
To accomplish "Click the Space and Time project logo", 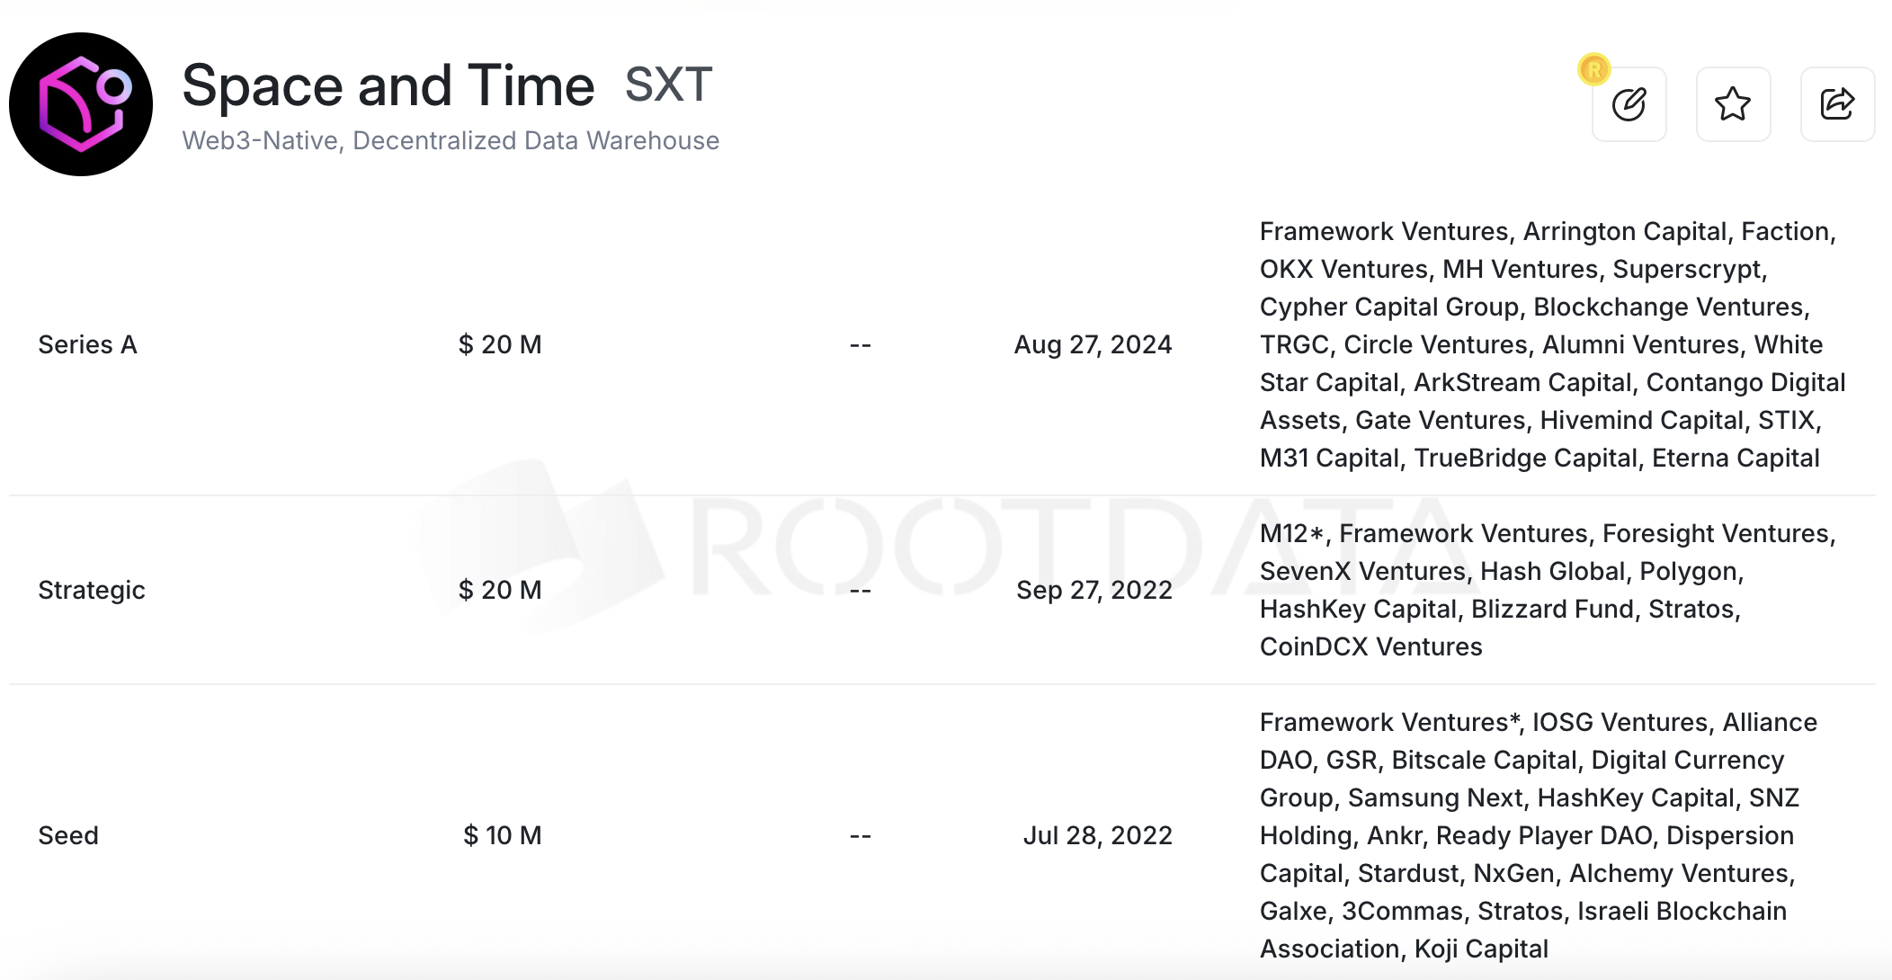I will click(x=81, y=104).
